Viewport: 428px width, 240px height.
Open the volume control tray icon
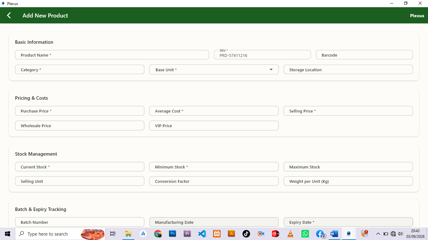point(400,234)
